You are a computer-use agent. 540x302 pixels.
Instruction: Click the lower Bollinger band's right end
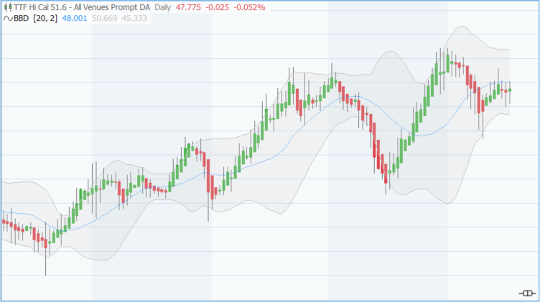click(508, 115)
